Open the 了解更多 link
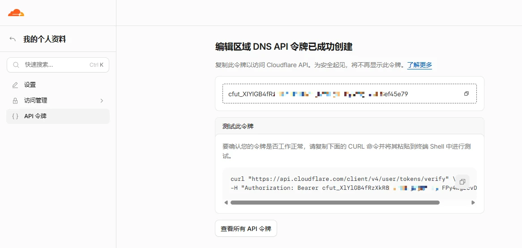 click(x=419, y=65)
